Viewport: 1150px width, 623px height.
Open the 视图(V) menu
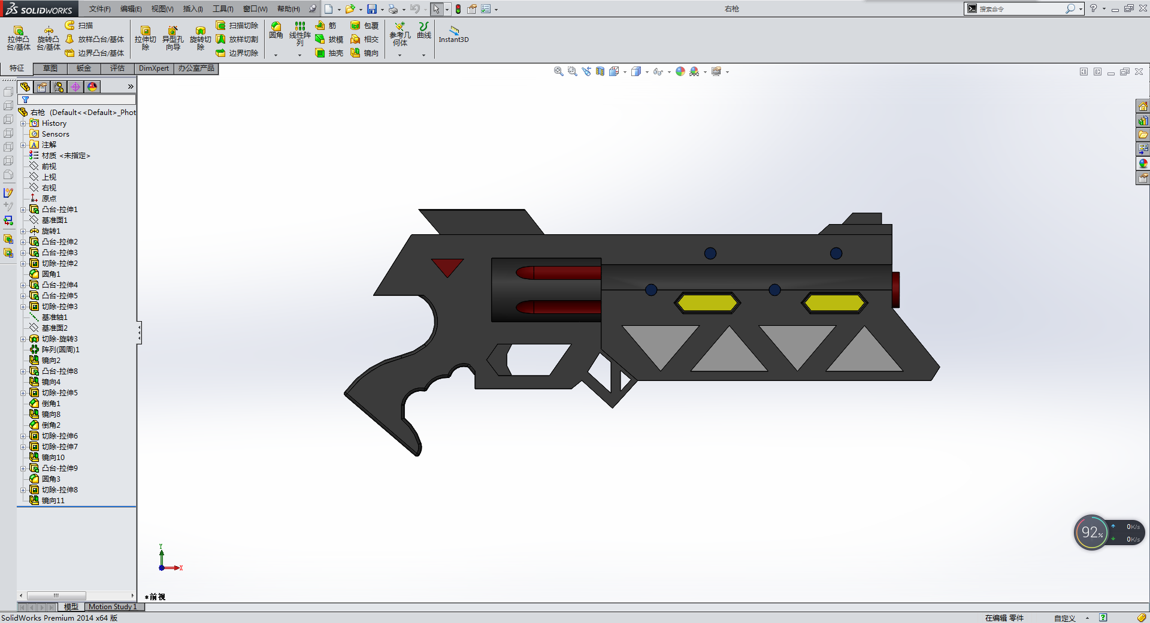tap(162, 9)
